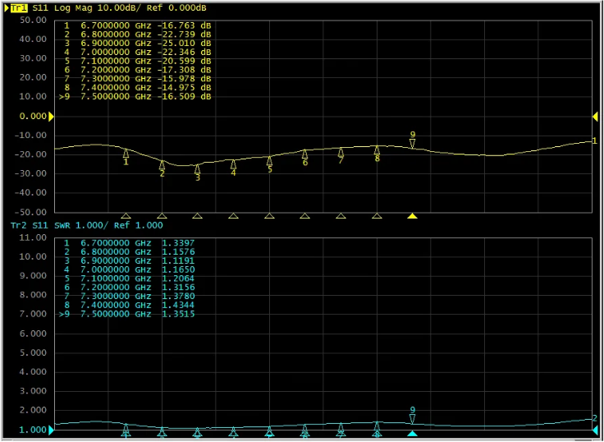Image resolution: width=604 pixels, height=442 pixels.
Task: Click right-side reference arrow of Tr1 plot
Action: pos(595,117)
